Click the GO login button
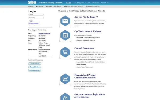 coord(31,21)
